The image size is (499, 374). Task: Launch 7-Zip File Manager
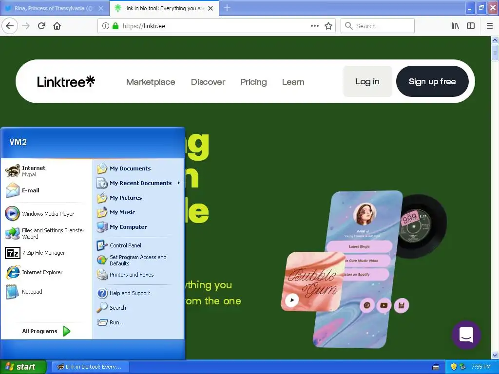pyautogui.click(x=46, y=253)
